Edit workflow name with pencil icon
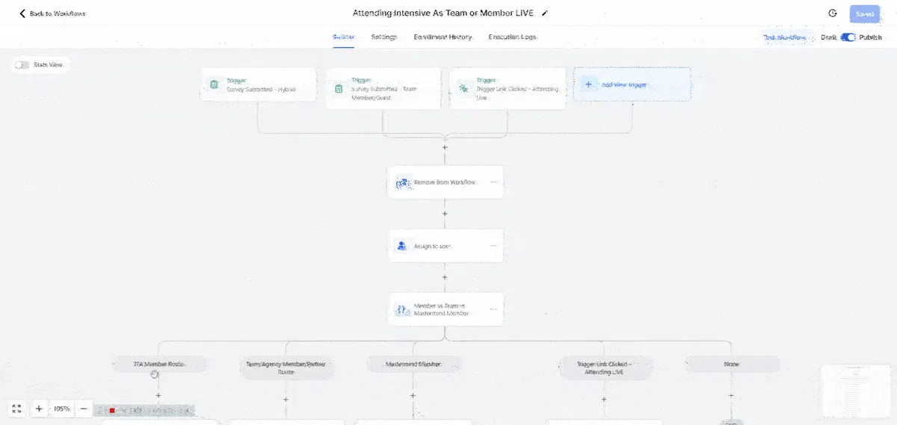 545,13
